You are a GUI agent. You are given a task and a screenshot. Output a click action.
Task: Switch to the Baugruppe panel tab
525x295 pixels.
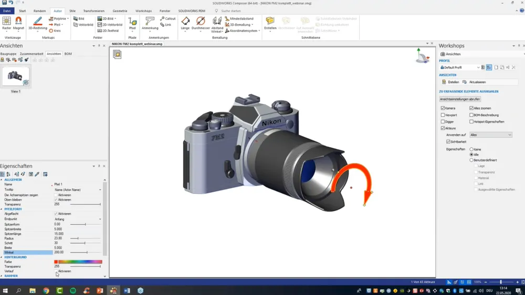tap(8, 54)
